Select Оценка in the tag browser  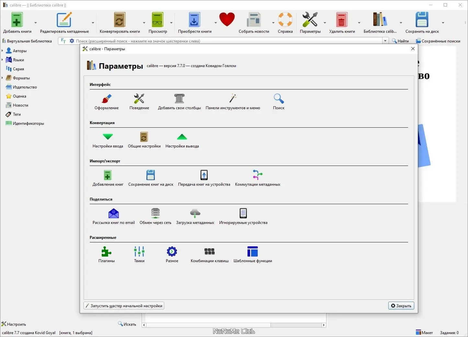(x=16, y=96)
